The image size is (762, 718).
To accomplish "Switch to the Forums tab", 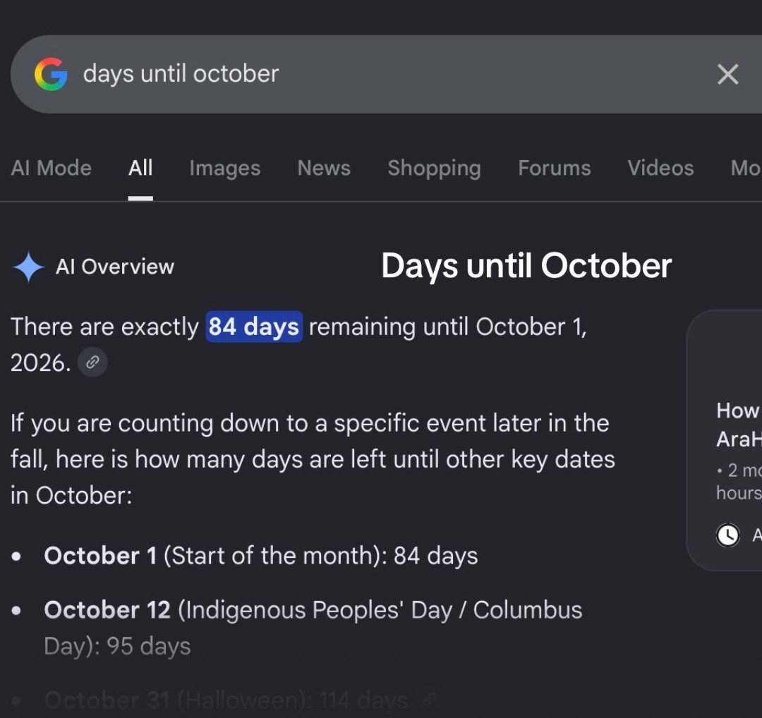I will click(x=554, y=168).
